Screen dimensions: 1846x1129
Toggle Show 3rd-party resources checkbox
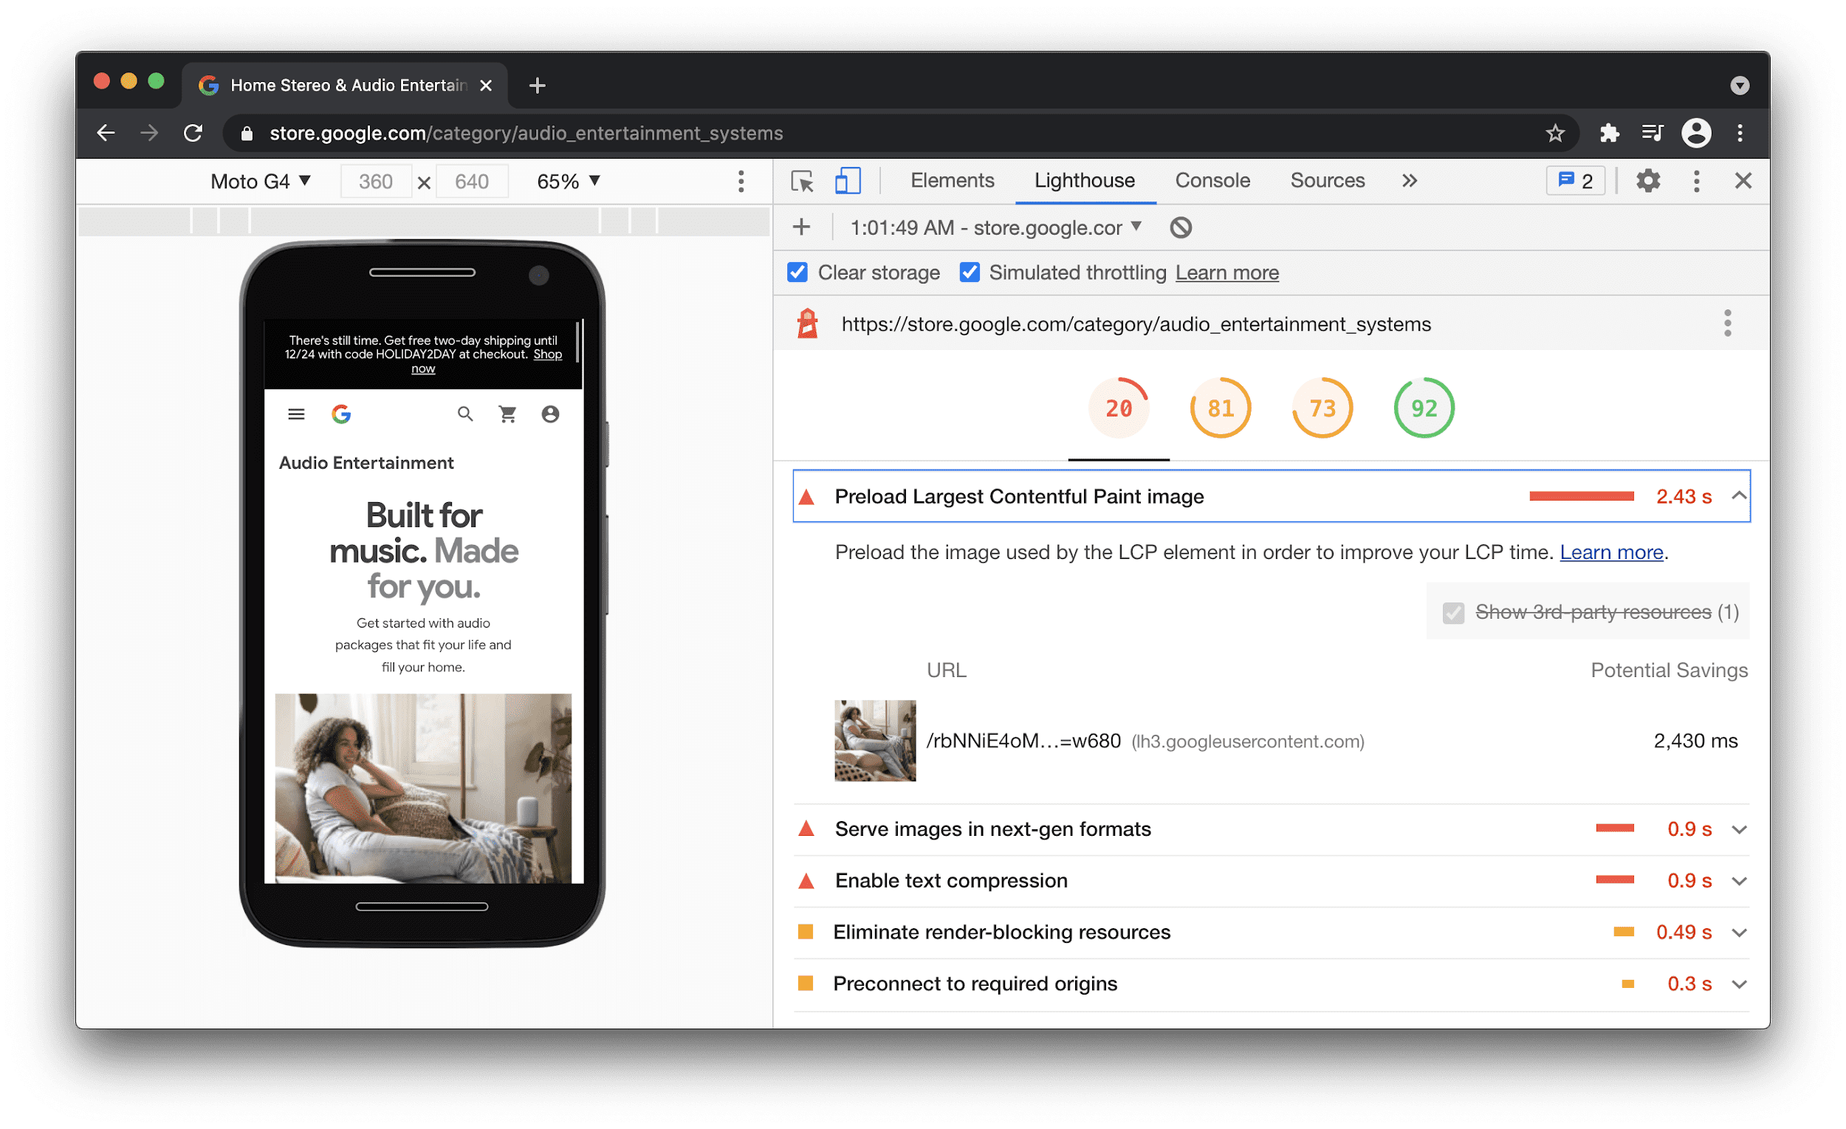tap(1450, 612)
